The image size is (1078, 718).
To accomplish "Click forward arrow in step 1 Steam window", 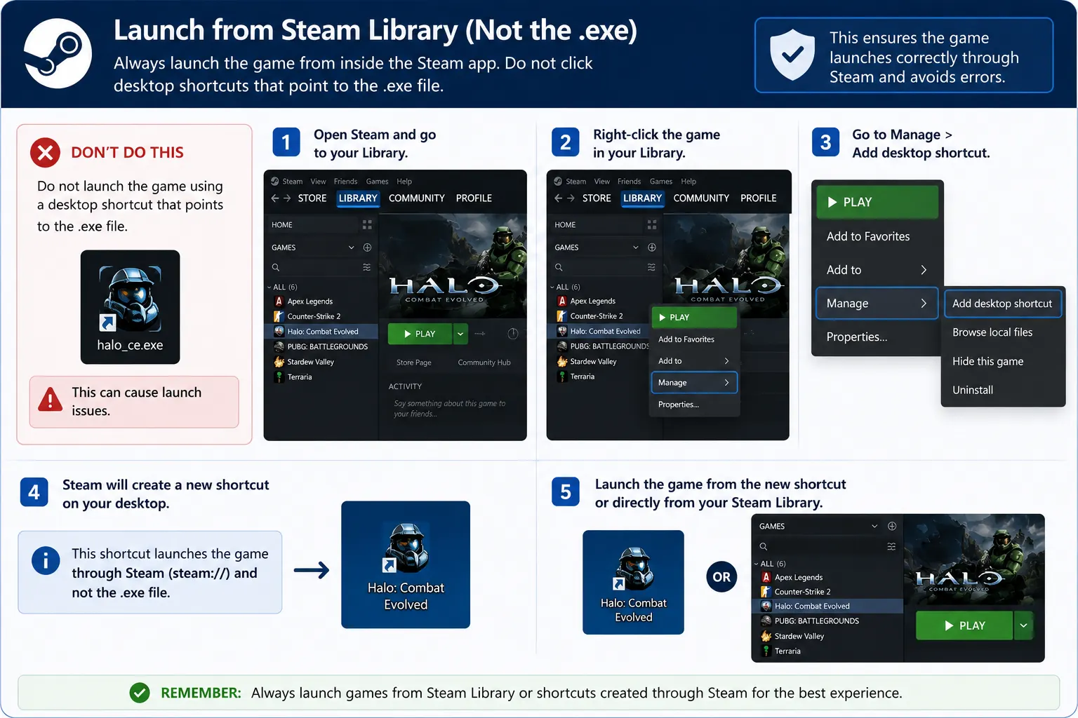I will 287,198.
